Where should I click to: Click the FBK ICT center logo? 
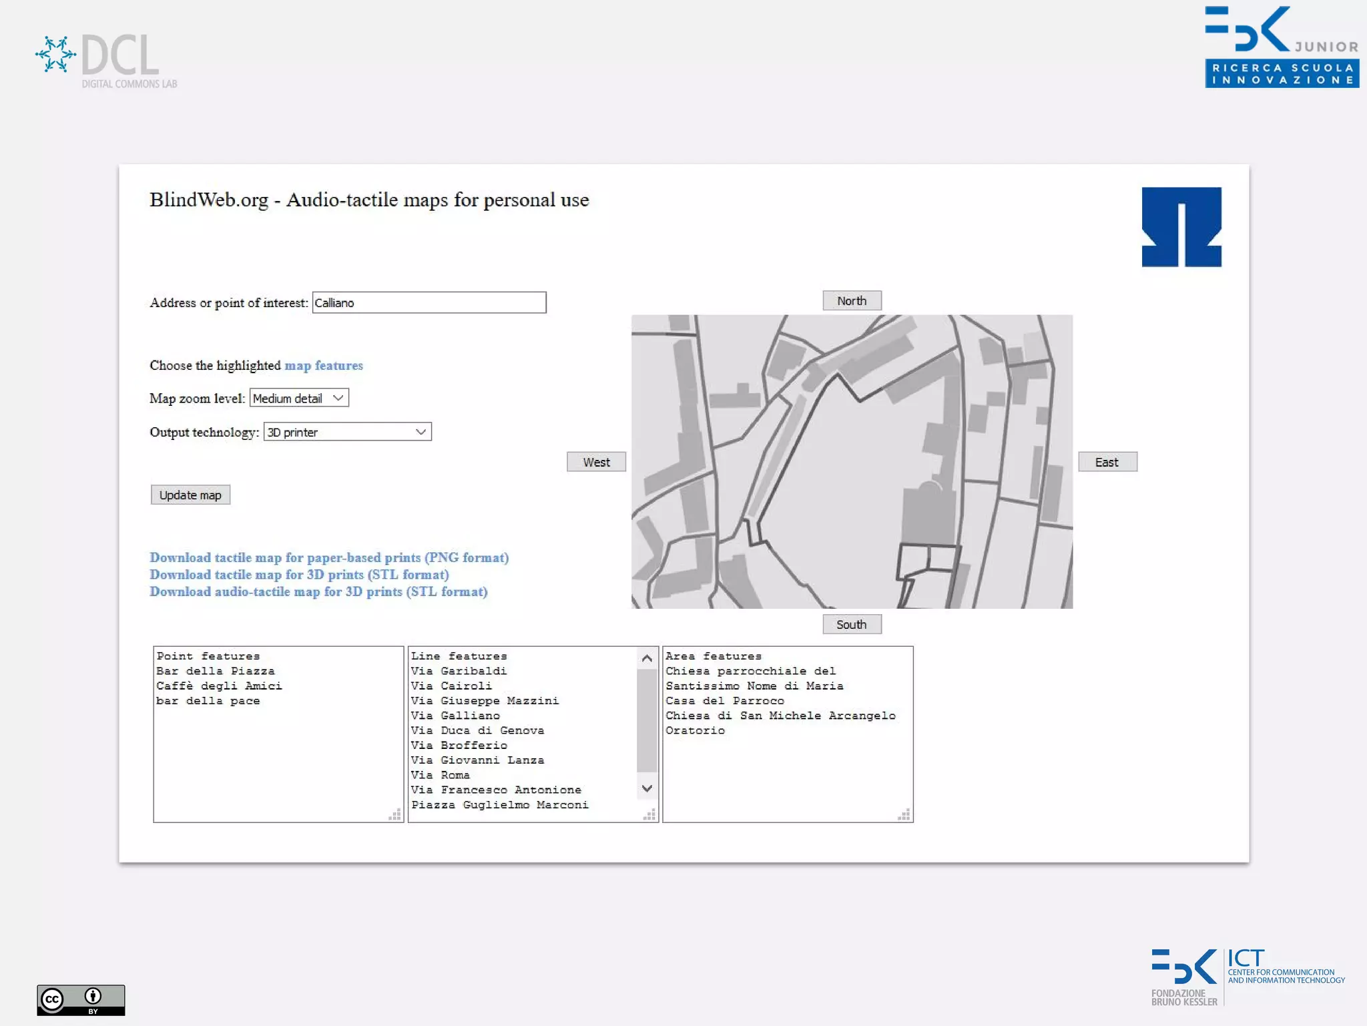click(x=1247, y=977)
